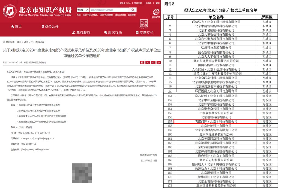Click table title 拟认定2023年北京市知识产权试点单位名单

pyautogui.click(x=221, y=10)
